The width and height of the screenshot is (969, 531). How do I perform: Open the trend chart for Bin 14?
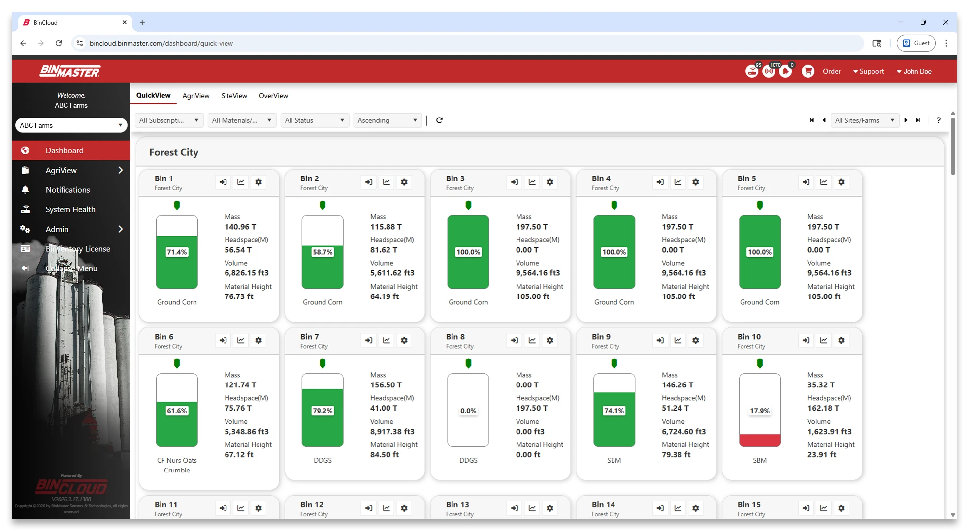678,508
